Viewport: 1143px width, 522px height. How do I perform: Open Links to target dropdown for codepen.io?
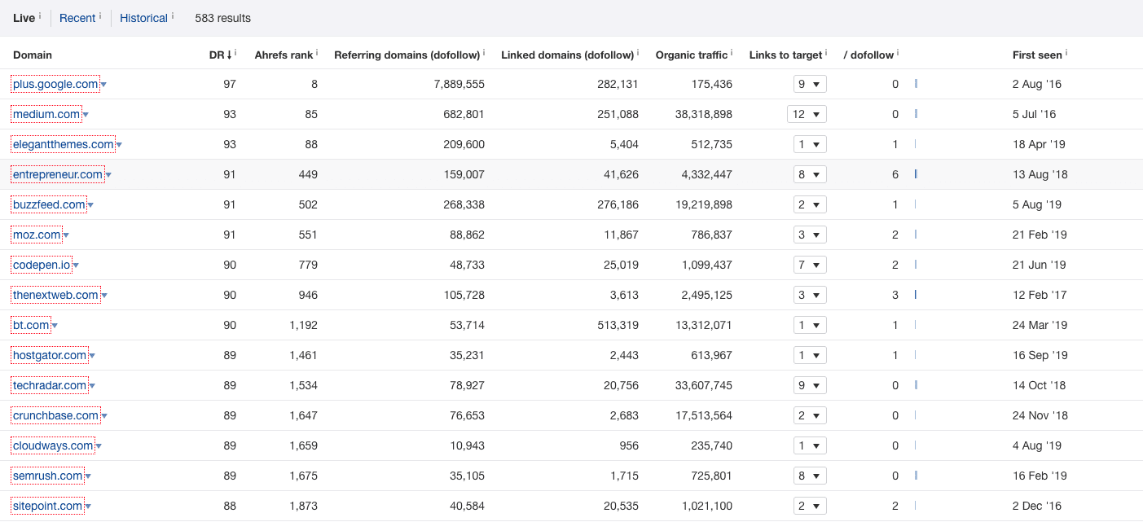[x=810, y=265]
